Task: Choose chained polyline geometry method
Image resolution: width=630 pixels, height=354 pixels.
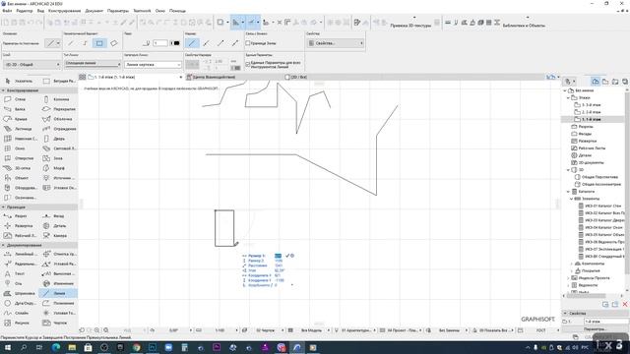Action: [85, 43]
